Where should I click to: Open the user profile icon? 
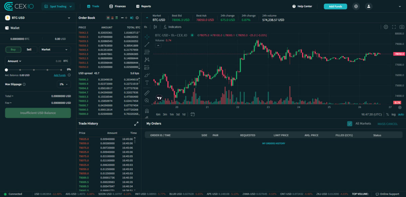pos(368,6)
